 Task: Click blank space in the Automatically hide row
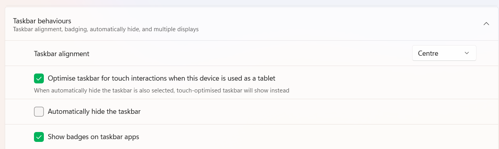click(x=316, y=112)
